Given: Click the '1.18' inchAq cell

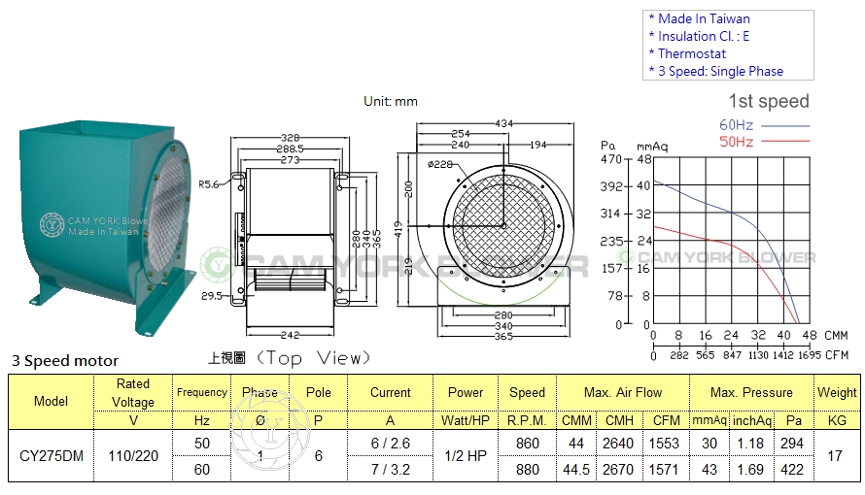Looking at the screenshot, I should coord(750,444).
